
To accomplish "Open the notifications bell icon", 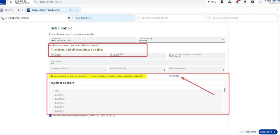I will pos(237,2).
